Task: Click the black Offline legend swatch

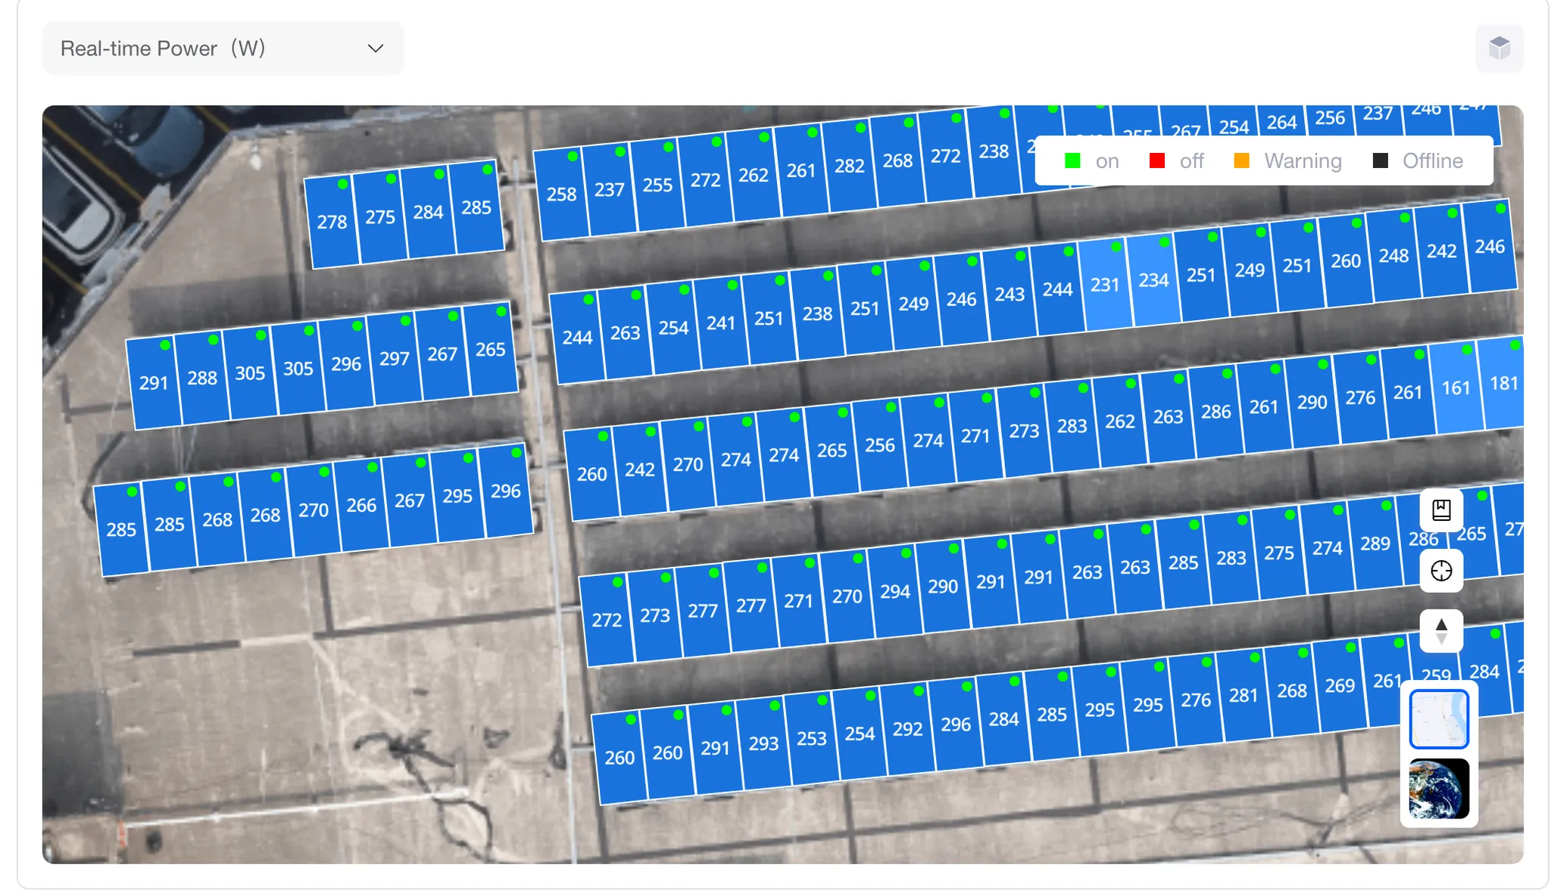Action: (x=1380, y=160)
